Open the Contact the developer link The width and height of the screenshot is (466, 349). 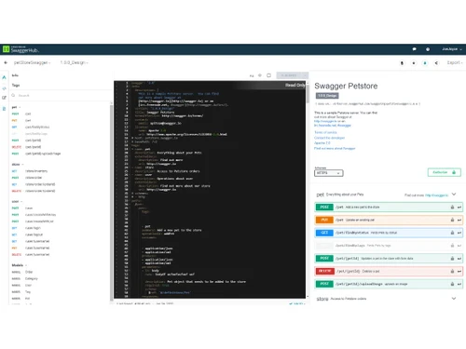[x=329, y=138]
